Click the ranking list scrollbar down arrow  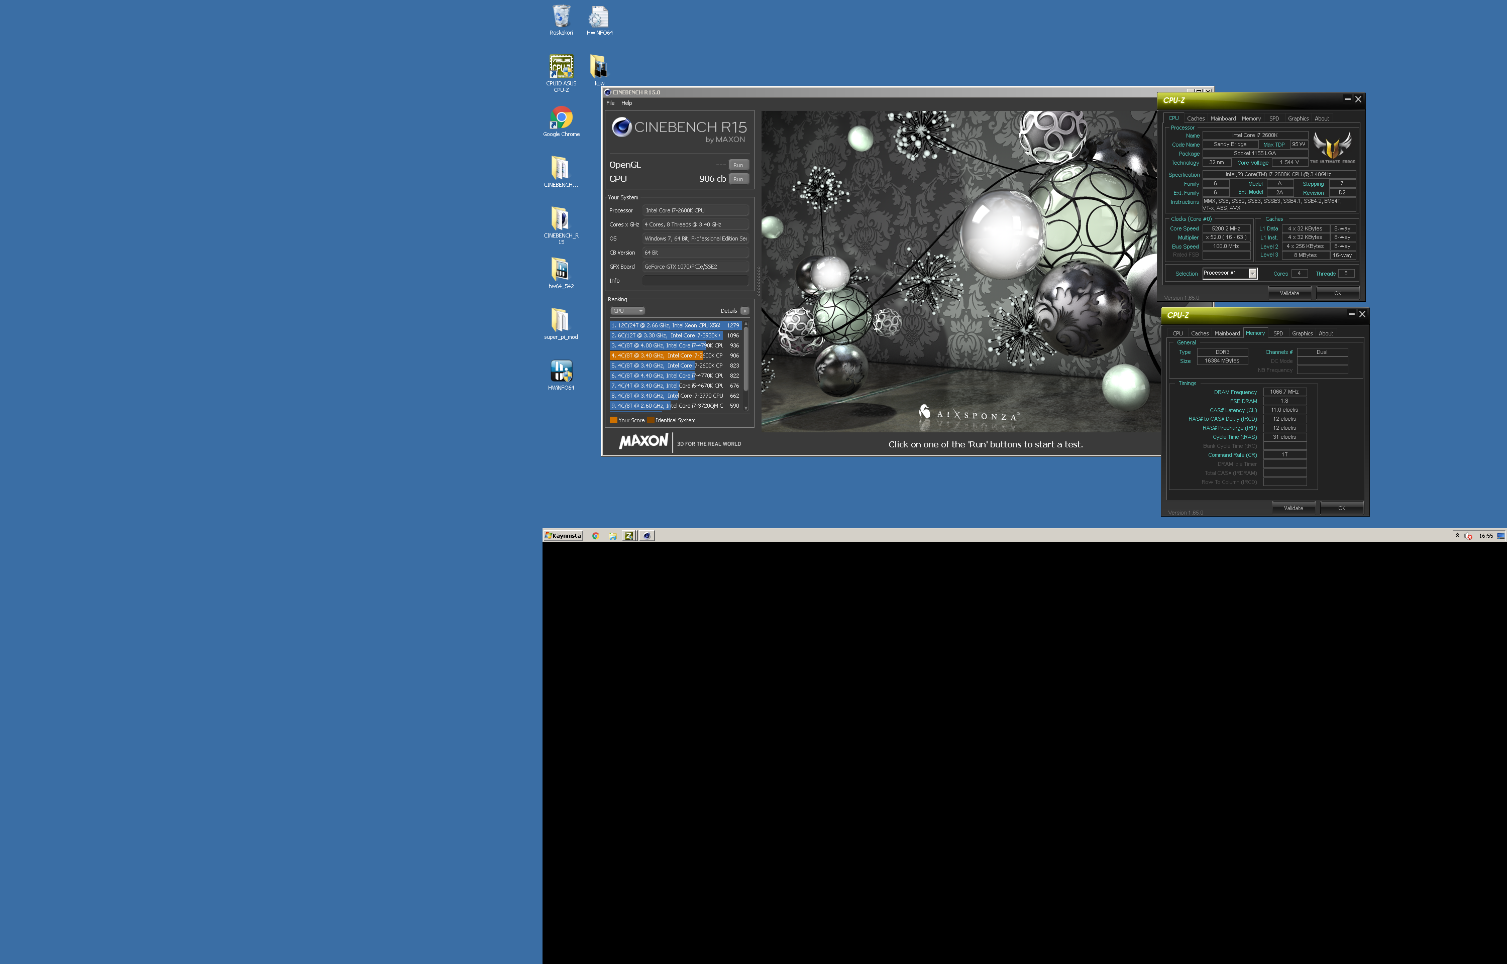point(745,408)
